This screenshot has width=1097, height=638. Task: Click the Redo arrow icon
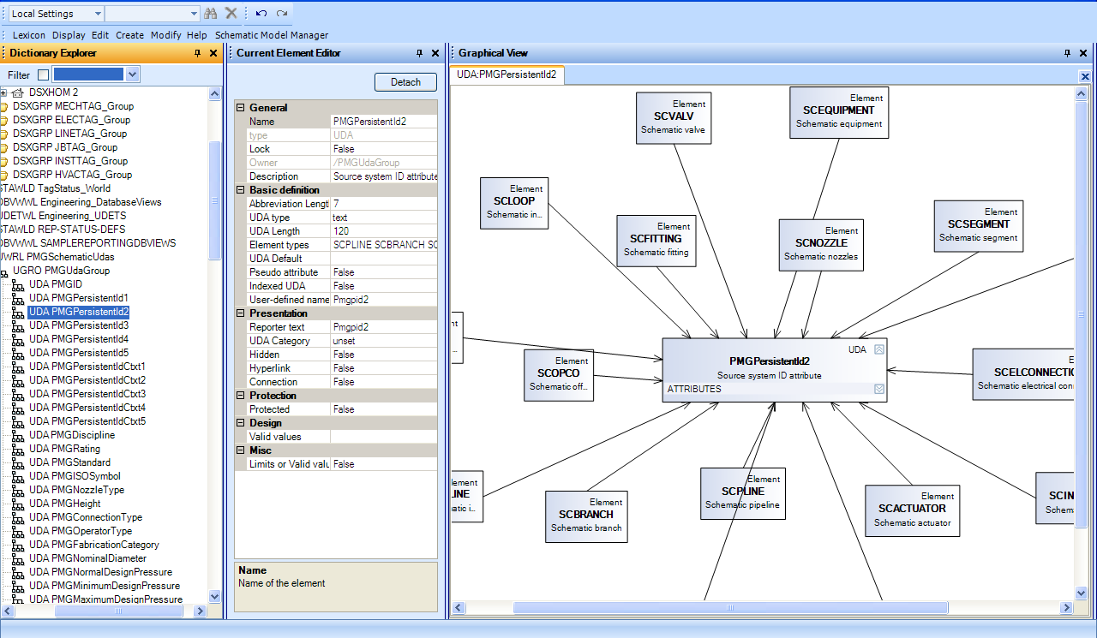tap(282, 14)
